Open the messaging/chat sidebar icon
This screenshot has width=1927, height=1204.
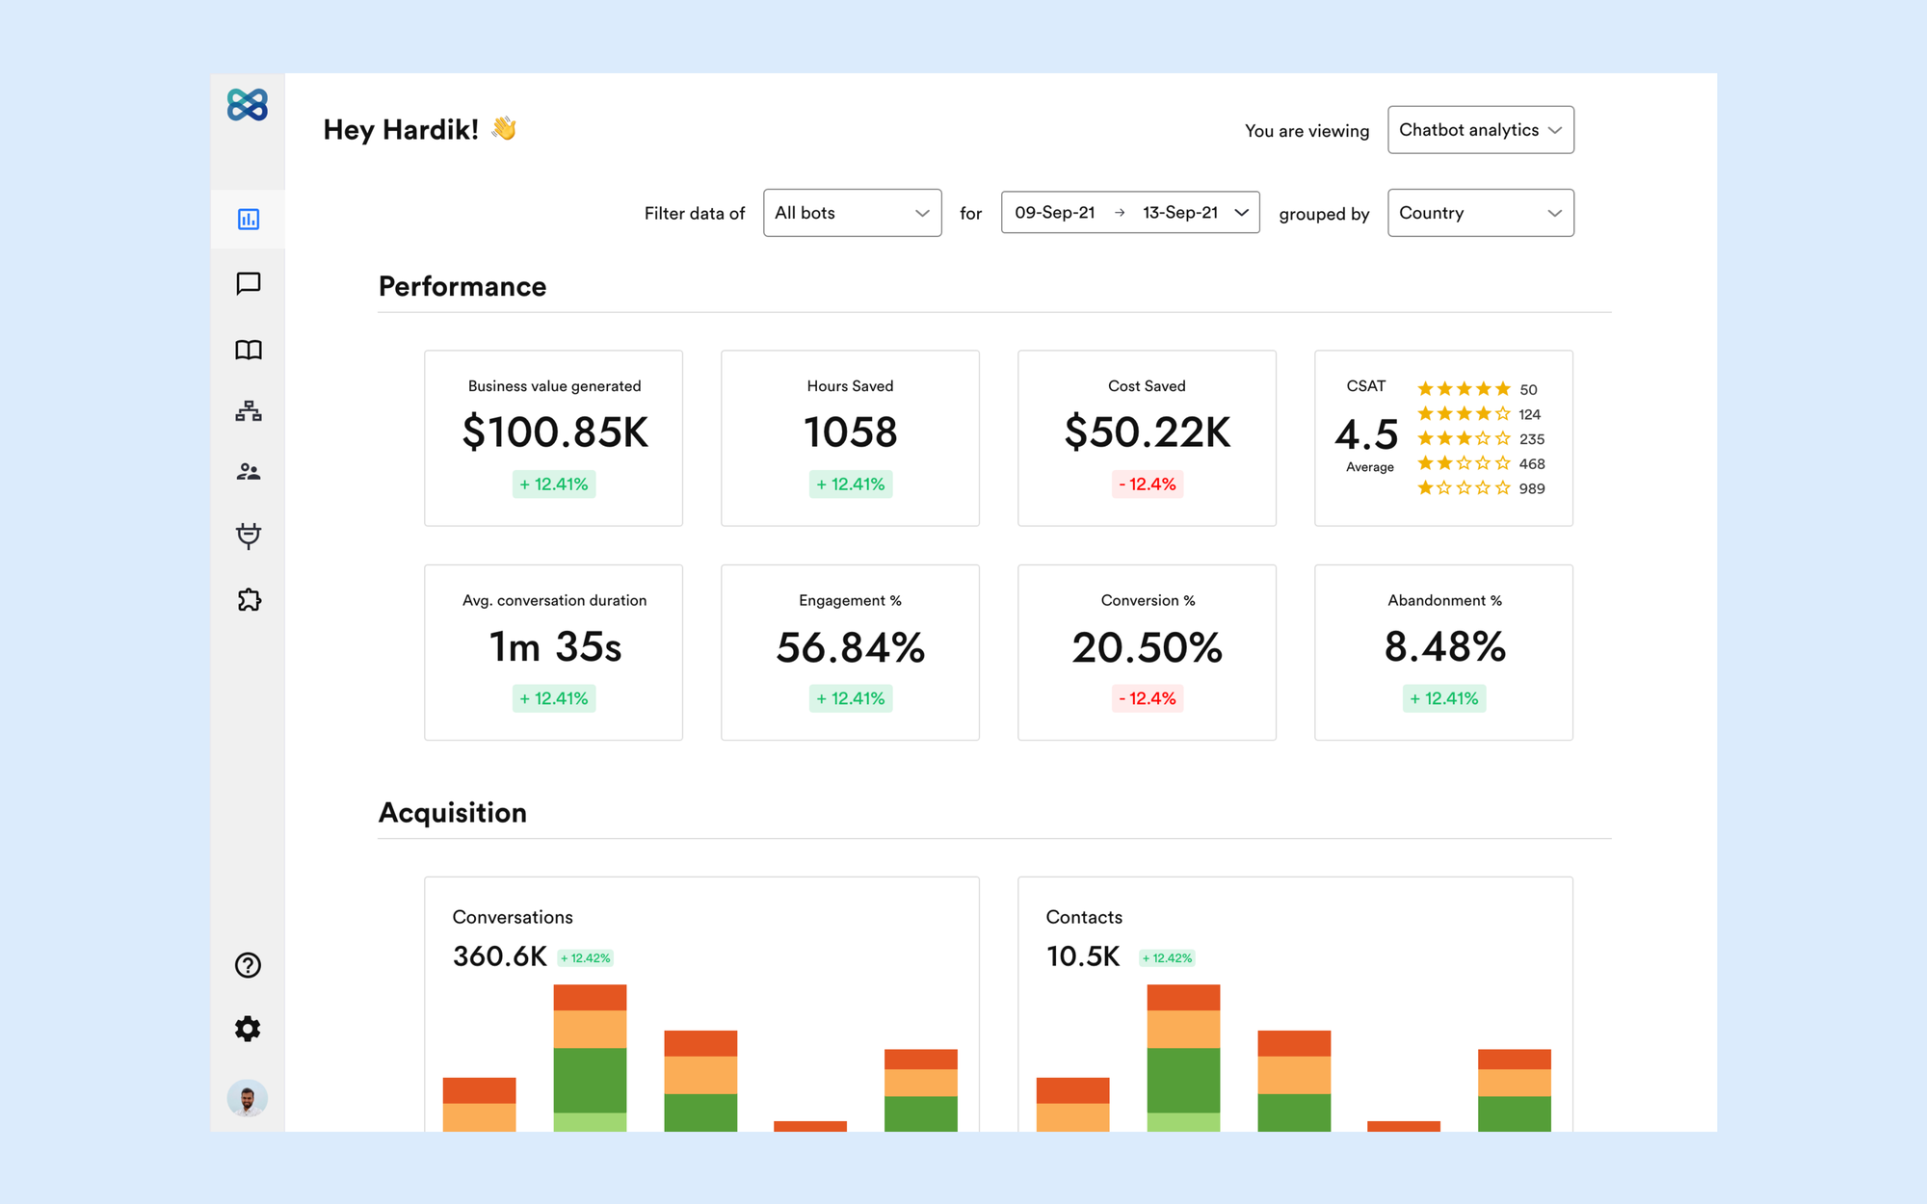point(250,283)
